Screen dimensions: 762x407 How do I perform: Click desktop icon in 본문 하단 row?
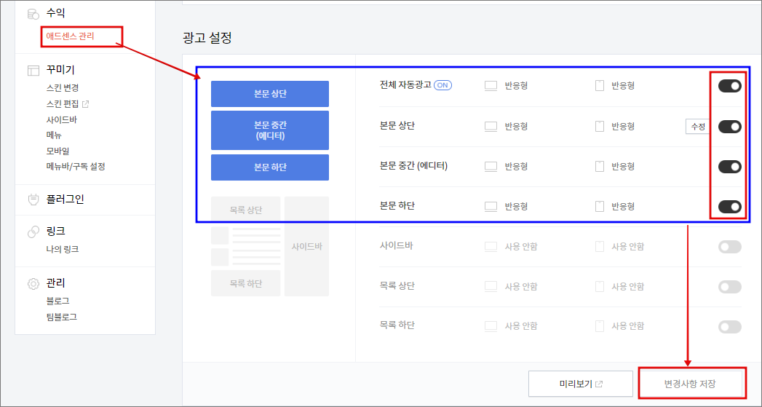coord(491,207)
